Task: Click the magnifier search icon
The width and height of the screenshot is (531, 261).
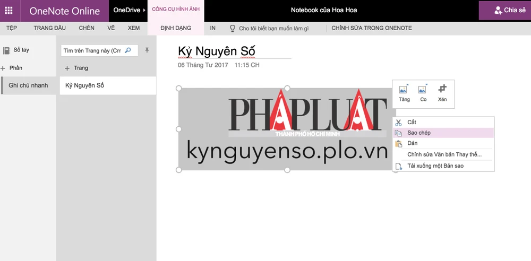Action: (x=128, y=50)
